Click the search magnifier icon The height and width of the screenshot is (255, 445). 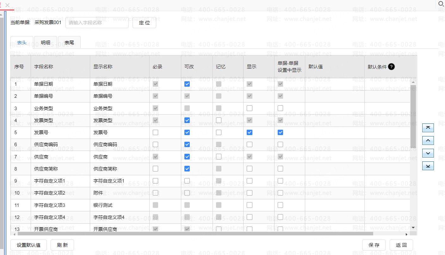(441, 4)
